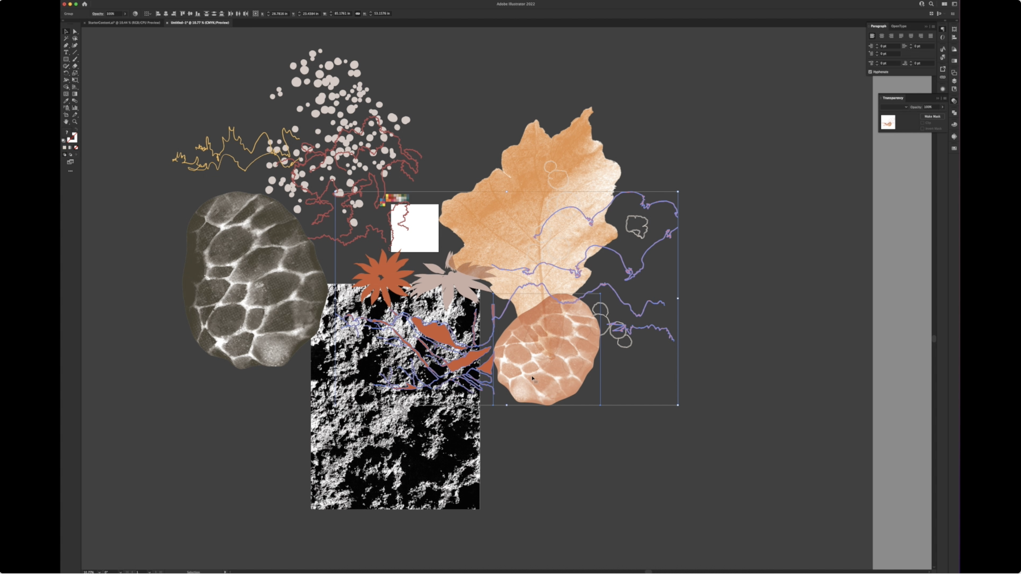Image resolution: width=1021 pixels, height=574 pixels.
Task: Select the Selection tool arrow
Action: 66,31
